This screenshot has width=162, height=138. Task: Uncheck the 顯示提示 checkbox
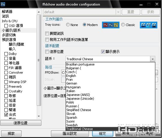[103, 51]
